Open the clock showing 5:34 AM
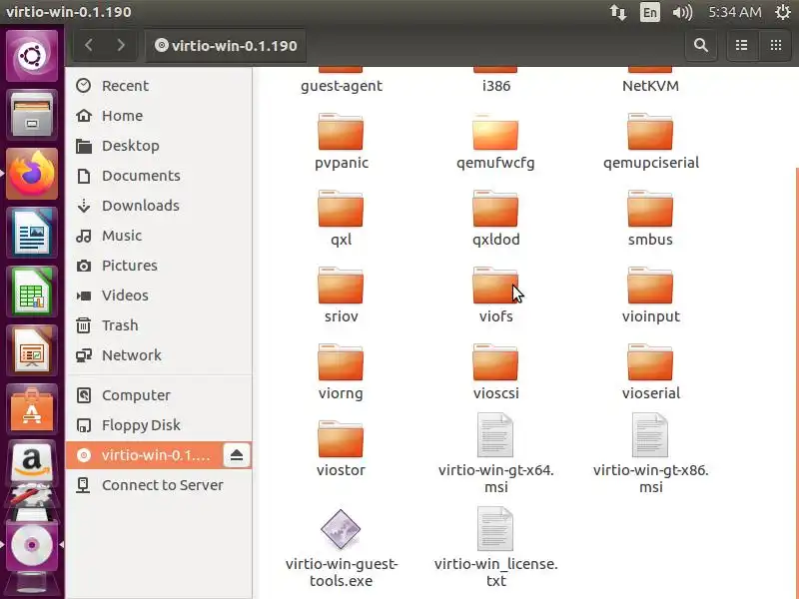This screenshot has height=599, width=799. 735,12
